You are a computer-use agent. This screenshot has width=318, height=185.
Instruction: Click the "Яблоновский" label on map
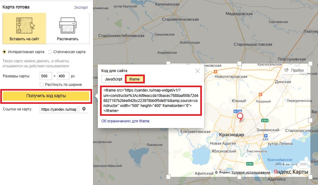pos(224,151)
